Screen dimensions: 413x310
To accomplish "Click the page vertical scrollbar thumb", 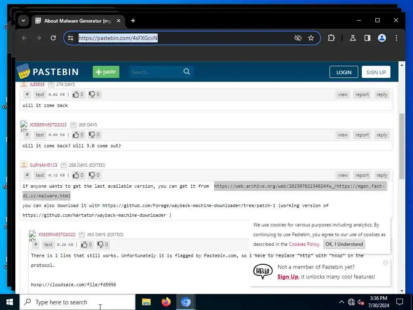I will (402, 146).
